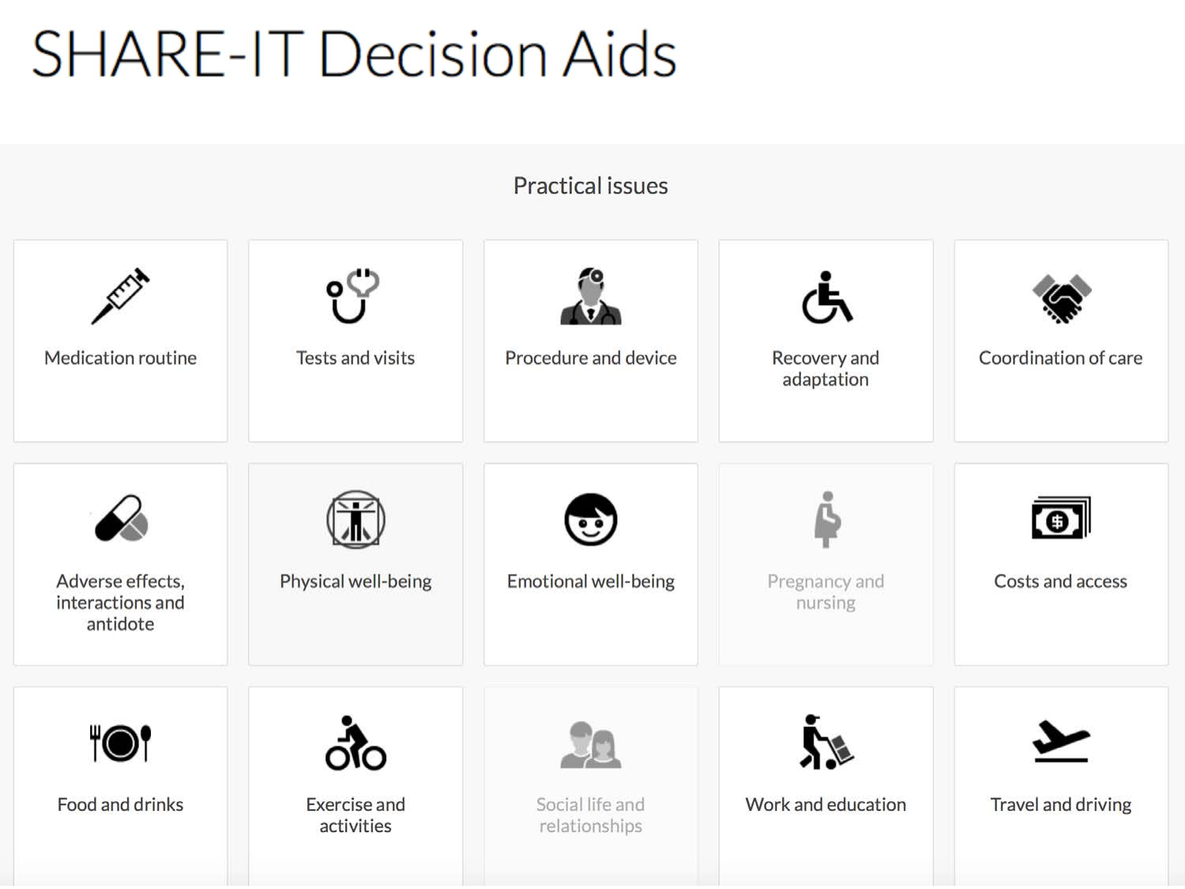Image resolution: width=1185 pixels, height=889 pixels.
Task: Click the Vitruvian man Physical well-being icon
Action: pyautogui.click(x=355, y=519)
